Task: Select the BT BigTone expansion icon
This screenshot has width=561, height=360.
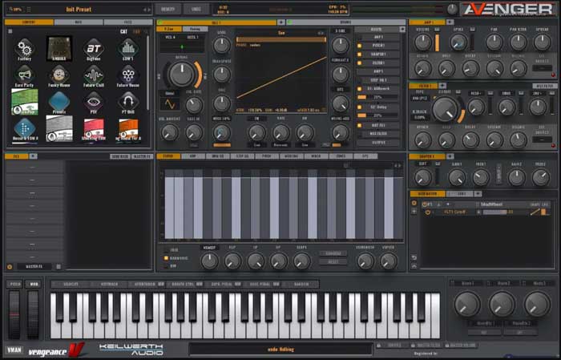Action: point(94,48)
